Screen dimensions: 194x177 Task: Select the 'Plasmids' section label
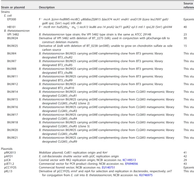(x=7, y=149)
